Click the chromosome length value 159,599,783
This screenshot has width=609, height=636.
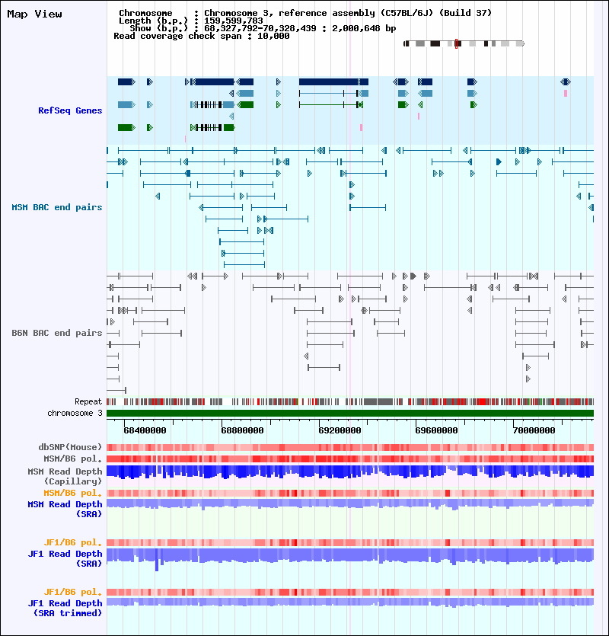[x=234, y=21]
